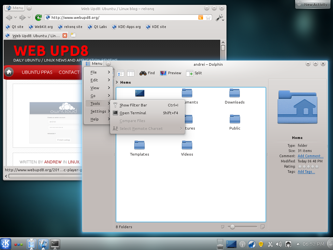Expand the breadcrumb arrow before Home
Image resolution: width=333 pixels, height=250 pixels.
[x=117, y=82]
